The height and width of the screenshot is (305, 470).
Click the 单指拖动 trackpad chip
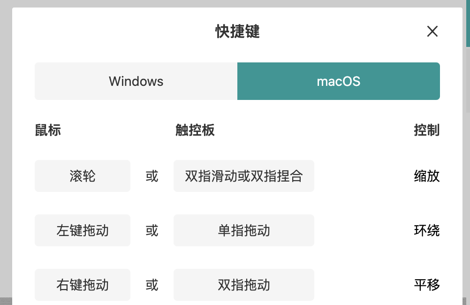click(x=243, y=230)
